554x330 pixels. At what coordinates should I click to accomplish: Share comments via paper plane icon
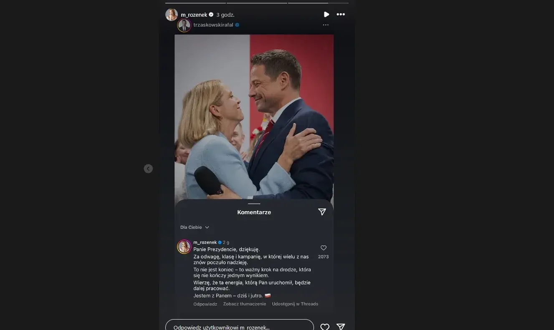[x=322, y=212]
